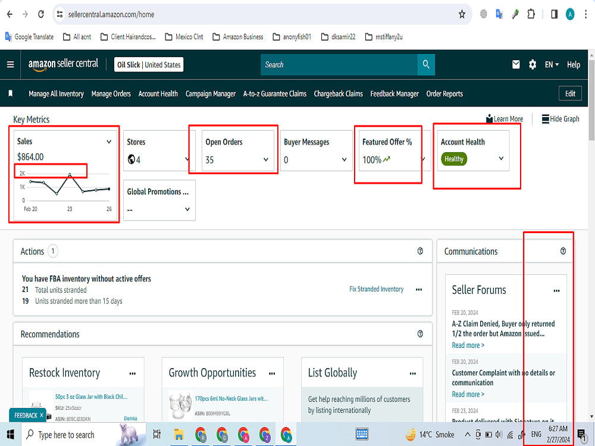Read more on the Customer Complaint post
The height and width of the screenshot is (446, 595).
click(468, 394)
